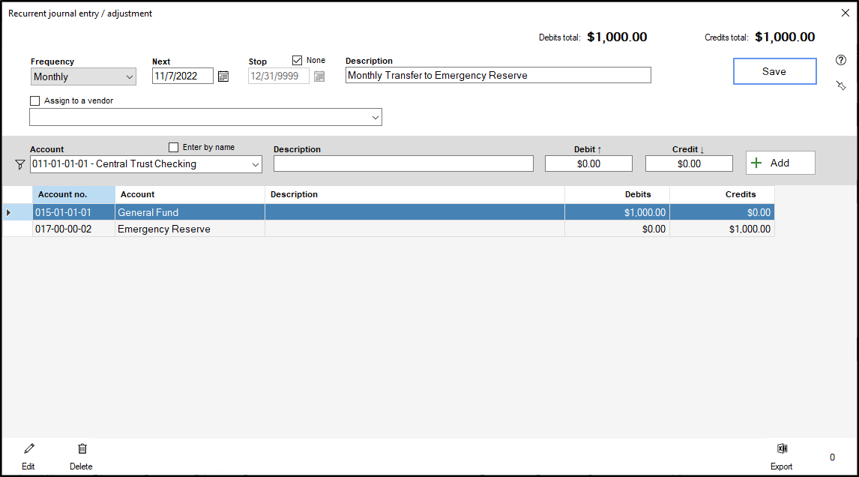Save the recurrent journal entry
The image size is (859, 477).
point(774,71)
